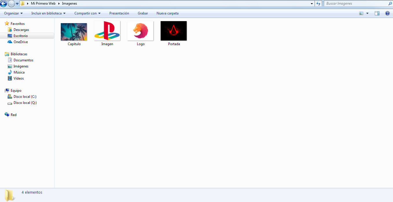Click the Favoritos star icon

coord(7,23)
